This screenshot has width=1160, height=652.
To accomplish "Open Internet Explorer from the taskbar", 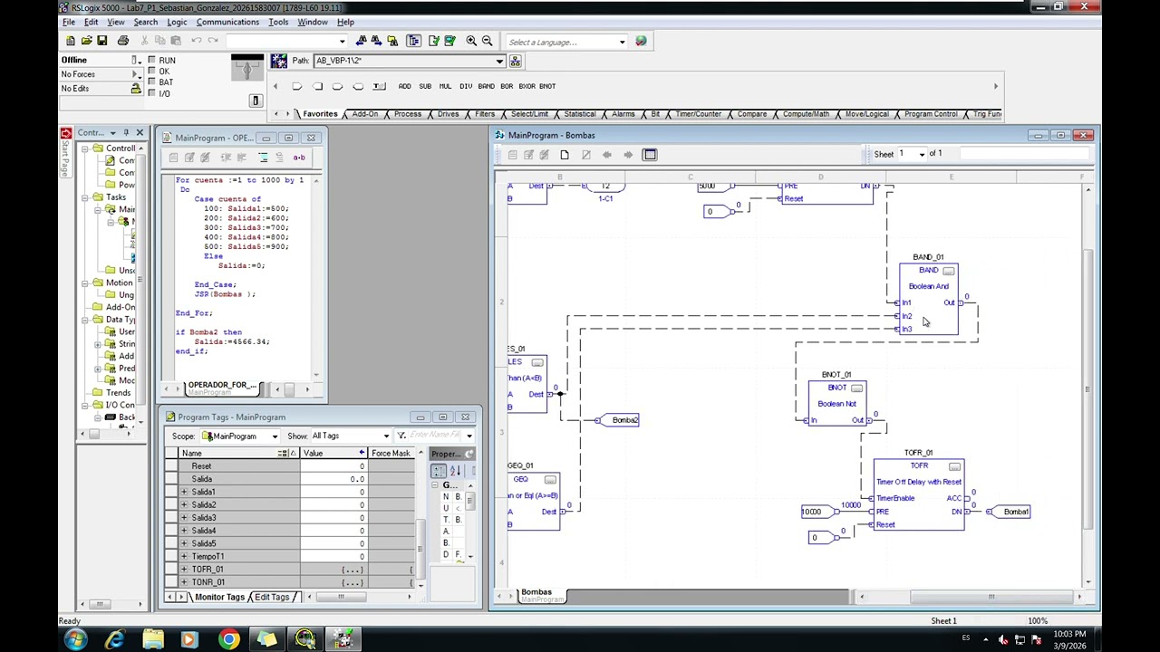I will (115, 640).
